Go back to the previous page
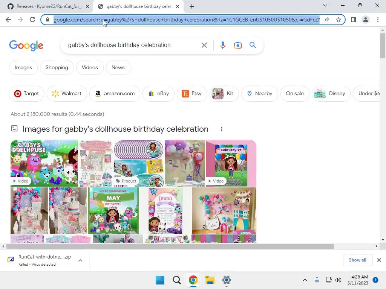The width and height of the screenshot is (386, 289). tap(8, 20)
